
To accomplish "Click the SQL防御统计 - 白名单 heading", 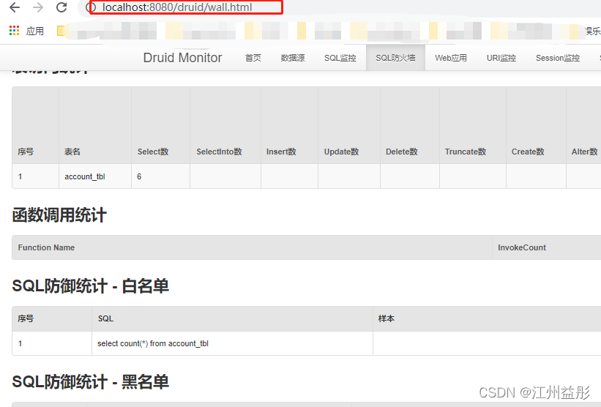I will coord(91,286).
